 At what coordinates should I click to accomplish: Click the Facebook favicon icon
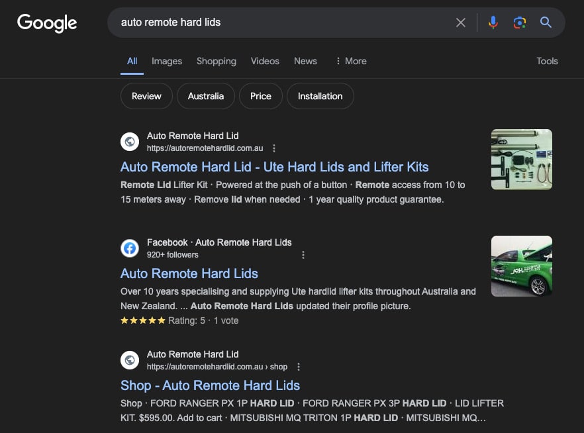(130, 248)
